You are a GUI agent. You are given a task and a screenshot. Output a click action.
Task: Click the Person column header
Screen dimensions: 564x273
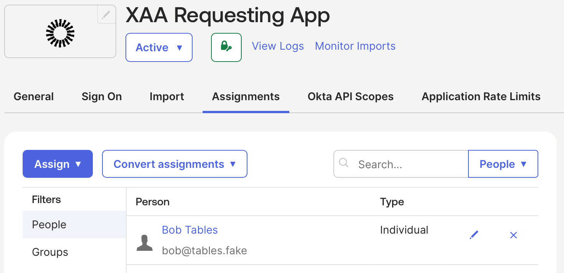click(153, 202)
